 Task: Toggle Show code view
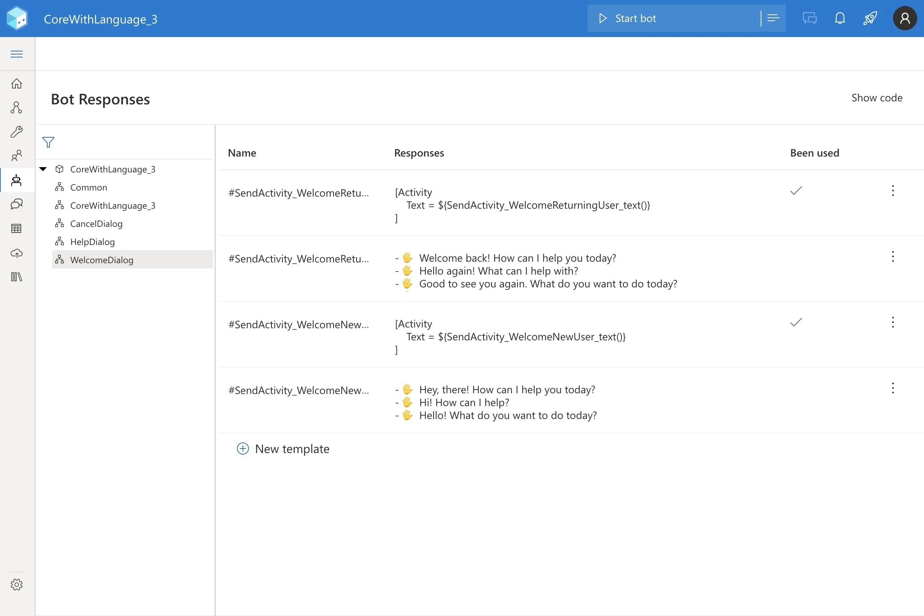(876, 98)
